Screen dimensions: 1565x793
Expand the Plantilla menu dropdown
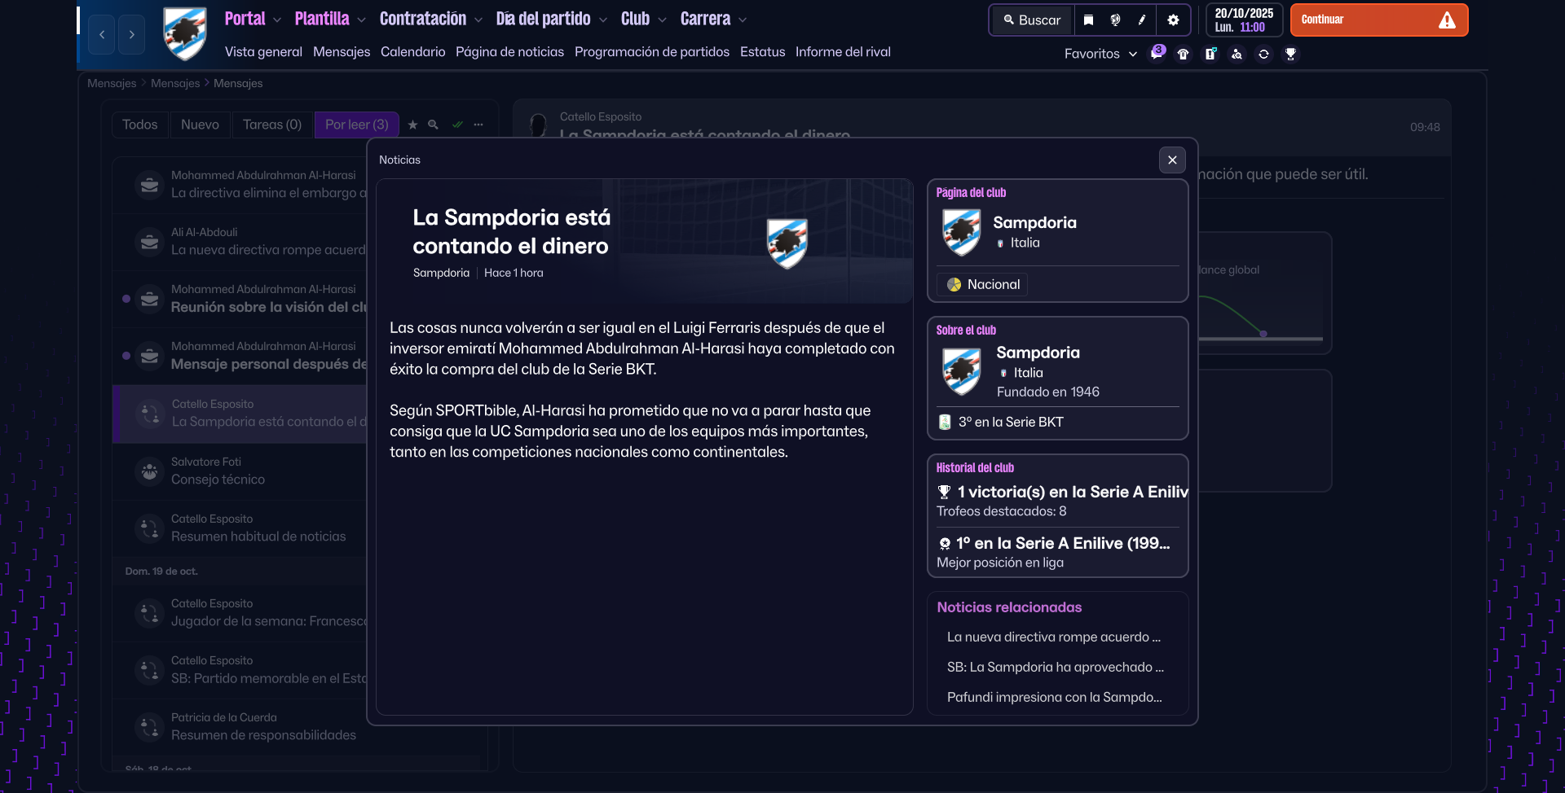coord(329,19)
